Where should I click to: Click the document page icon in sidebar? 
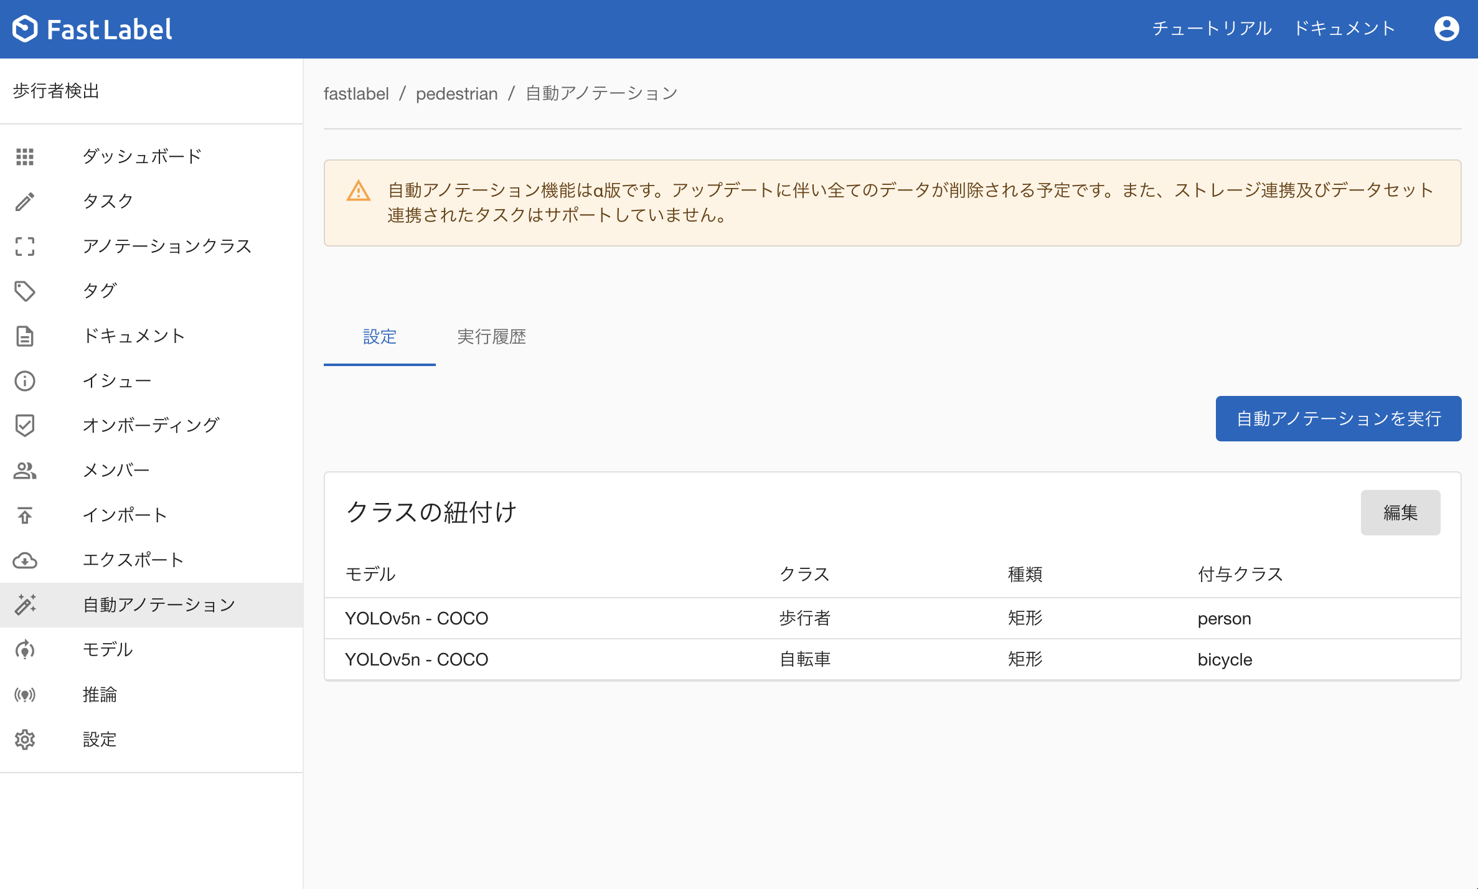pos(25,336)
